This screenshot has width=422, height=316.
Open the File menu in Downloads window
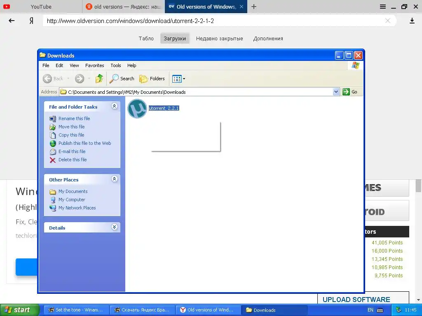coord(46,65)
